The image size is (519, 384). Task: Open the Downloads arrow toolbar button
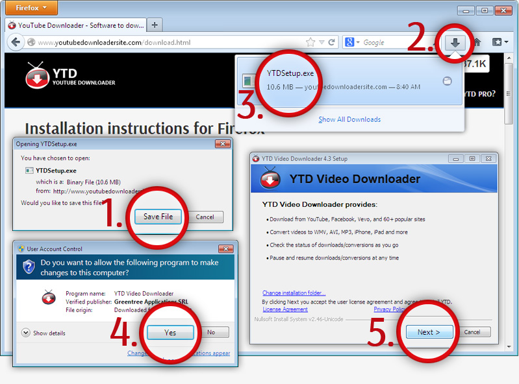tap(455, 42)
